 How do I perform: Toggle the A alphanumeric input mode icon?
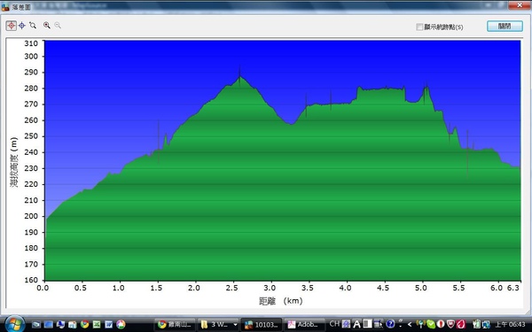point(356,324)
